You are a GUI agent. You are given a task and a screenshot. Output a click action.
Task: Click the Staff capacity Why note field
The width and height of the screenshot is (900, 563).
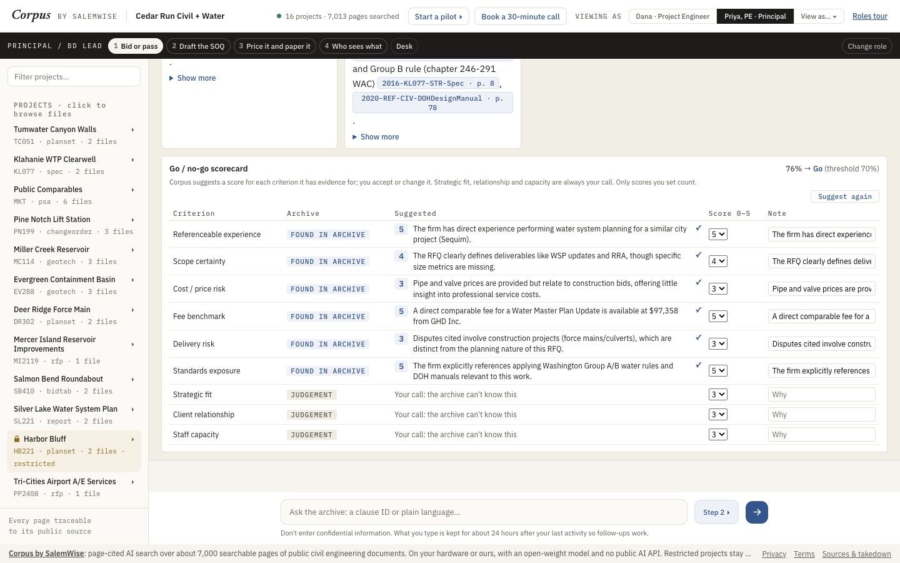[821, 435]
